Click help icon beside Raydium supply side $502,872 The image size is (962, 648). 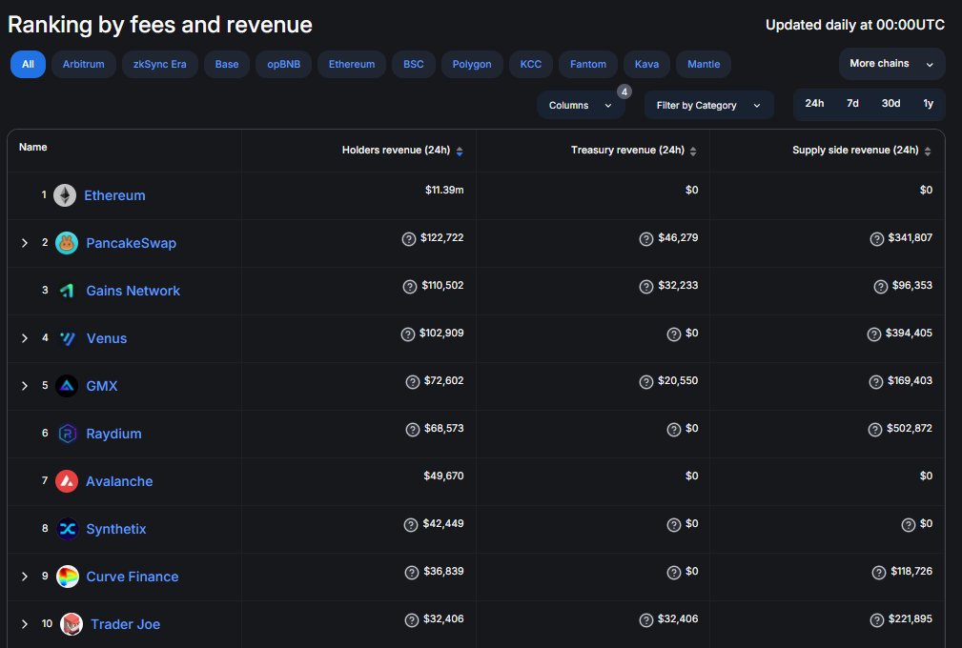click(875, 430)
